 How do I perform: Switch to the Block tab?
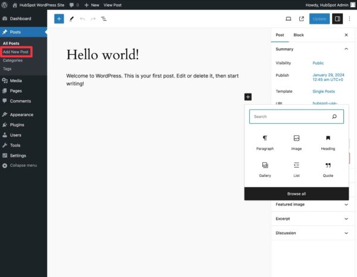pos(299,35)
